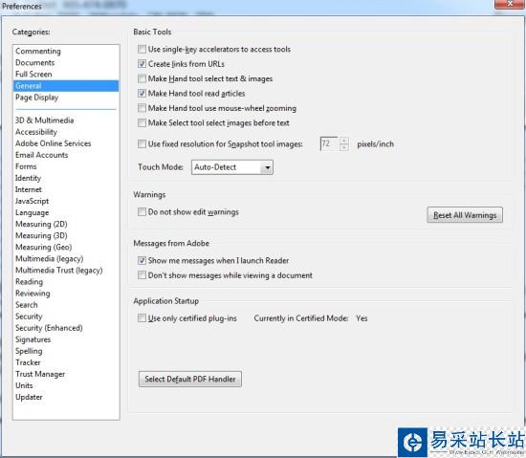This screenshot has height=458, width=526.
Task: Choose the Email Accounts category
Action: coord(66,155)
